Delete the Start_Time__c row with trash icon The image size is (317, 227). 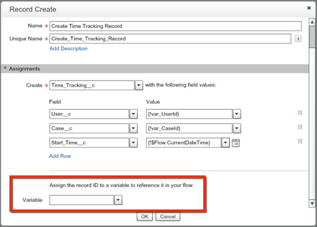300,141
